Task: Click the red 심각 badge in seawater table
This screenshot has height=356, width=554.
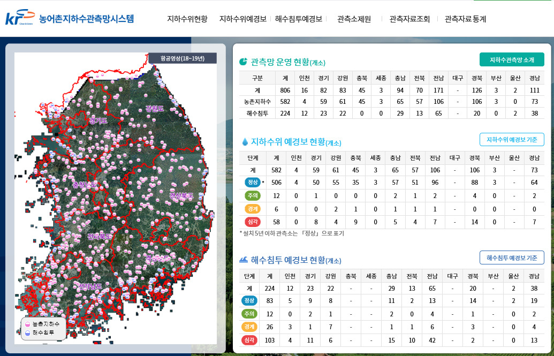Action: (x=249, y=340)
